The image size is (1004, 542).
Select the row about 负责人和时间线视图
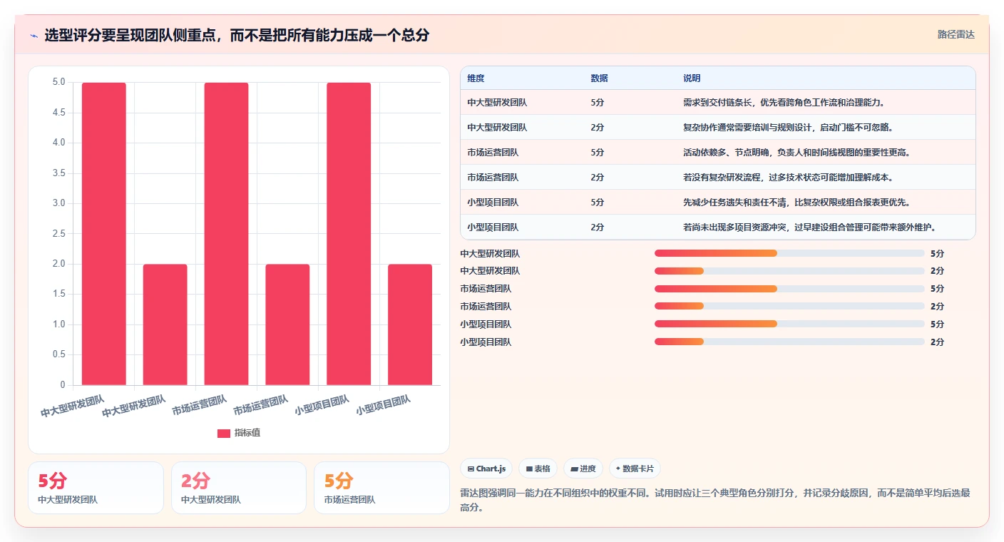pyautogui.click(x=718, y=153)
